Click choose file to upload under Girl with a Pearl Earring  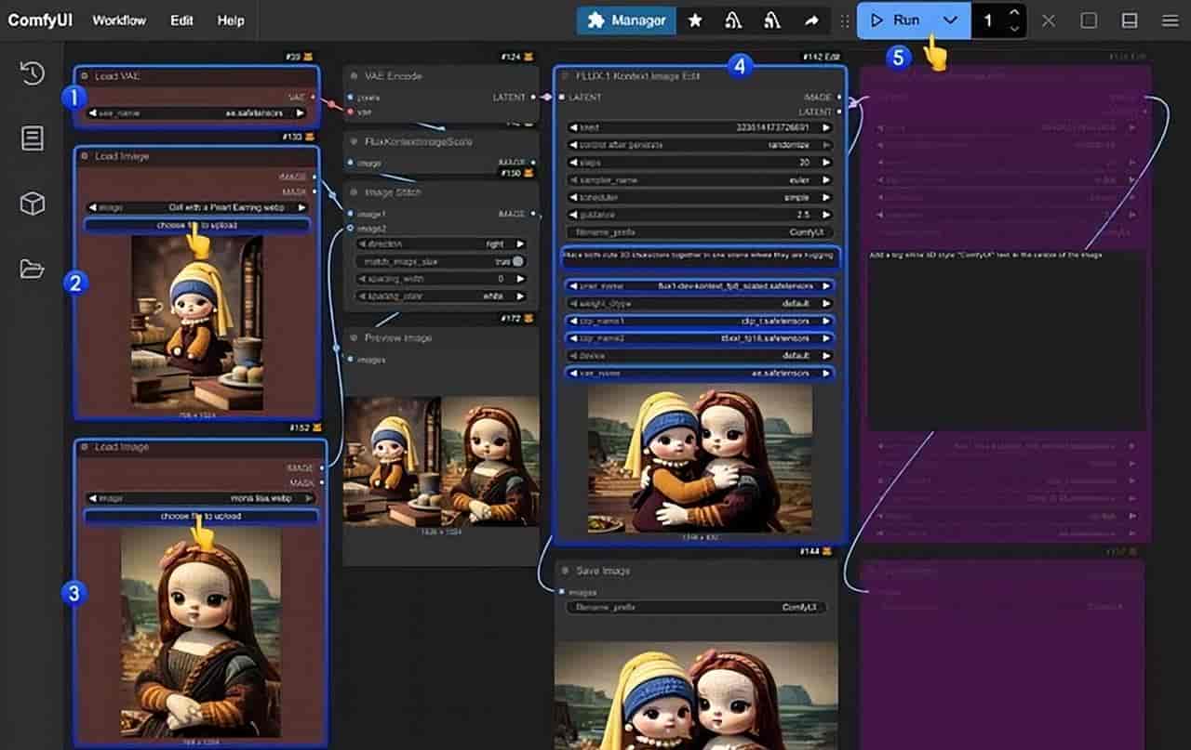coord(196,225)
